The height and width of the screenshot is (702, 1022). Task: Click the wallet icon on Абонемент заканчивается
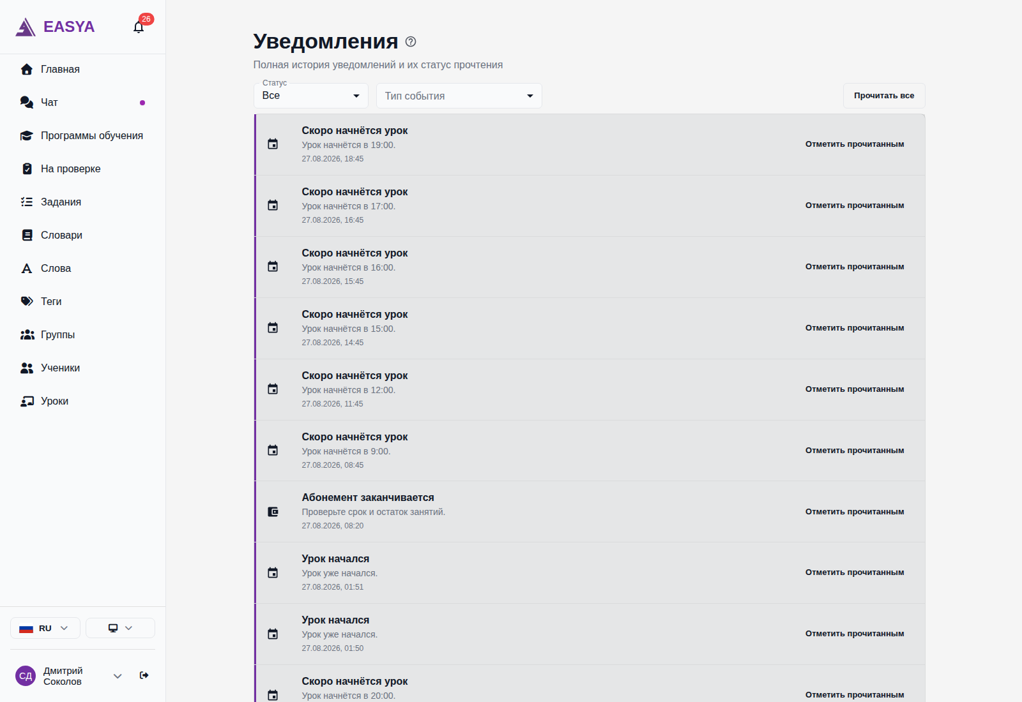coord(273,512)
